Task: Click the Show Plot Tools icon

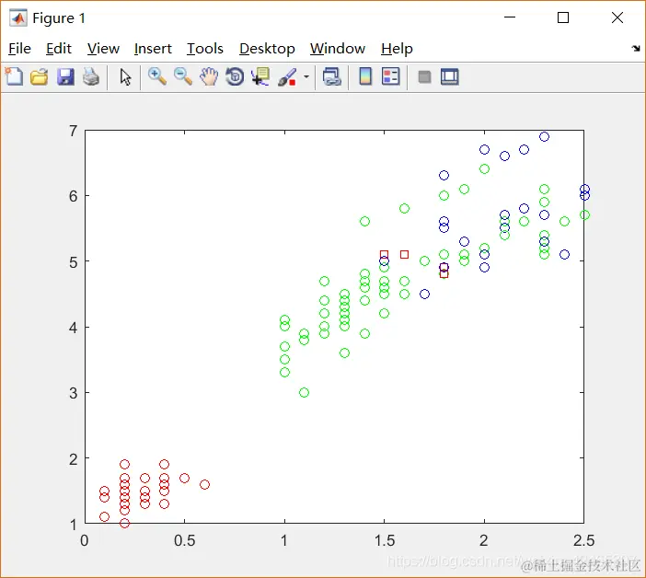Action: [x=449, y=77]
